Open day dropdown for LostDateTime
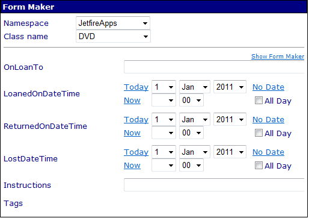This screenshot has width=309, height=218. pyautogui.click(x=164, y=152)
